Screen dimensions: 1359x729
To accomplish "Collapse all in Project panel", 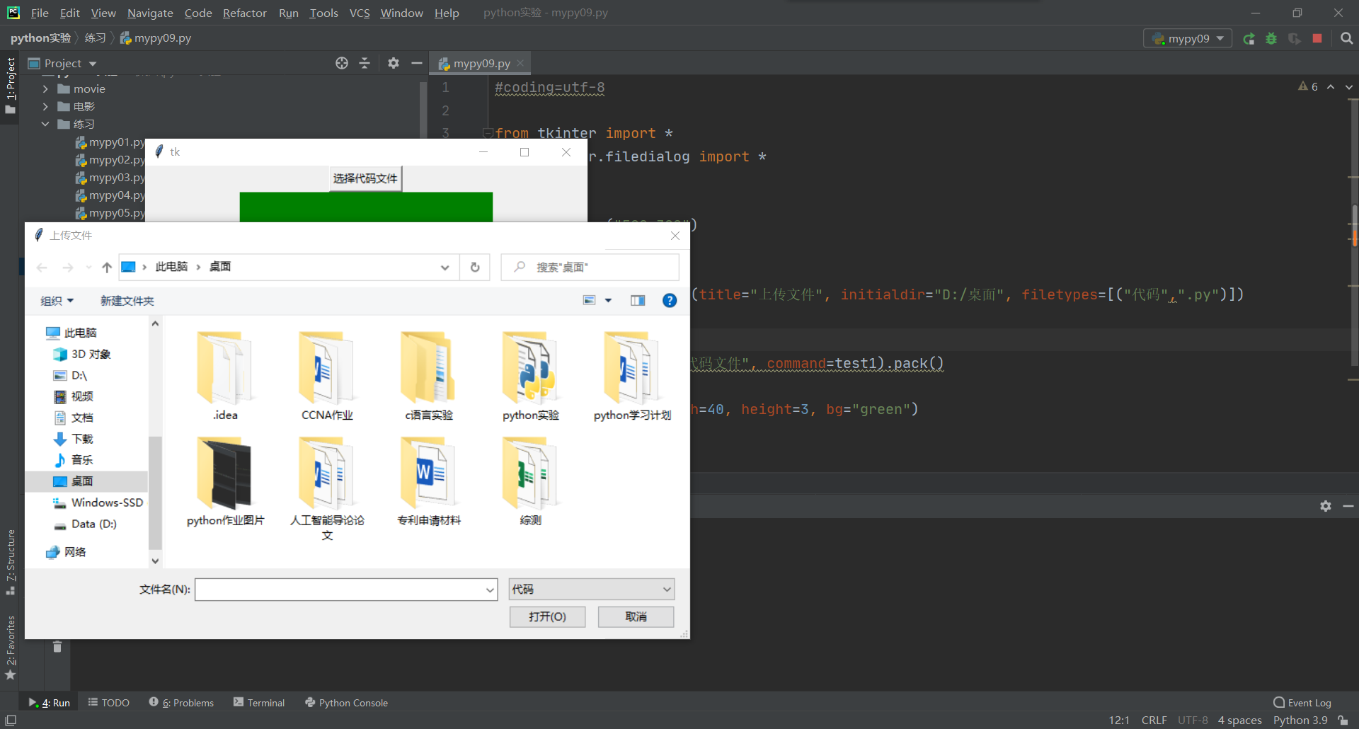I will point(365,63).
